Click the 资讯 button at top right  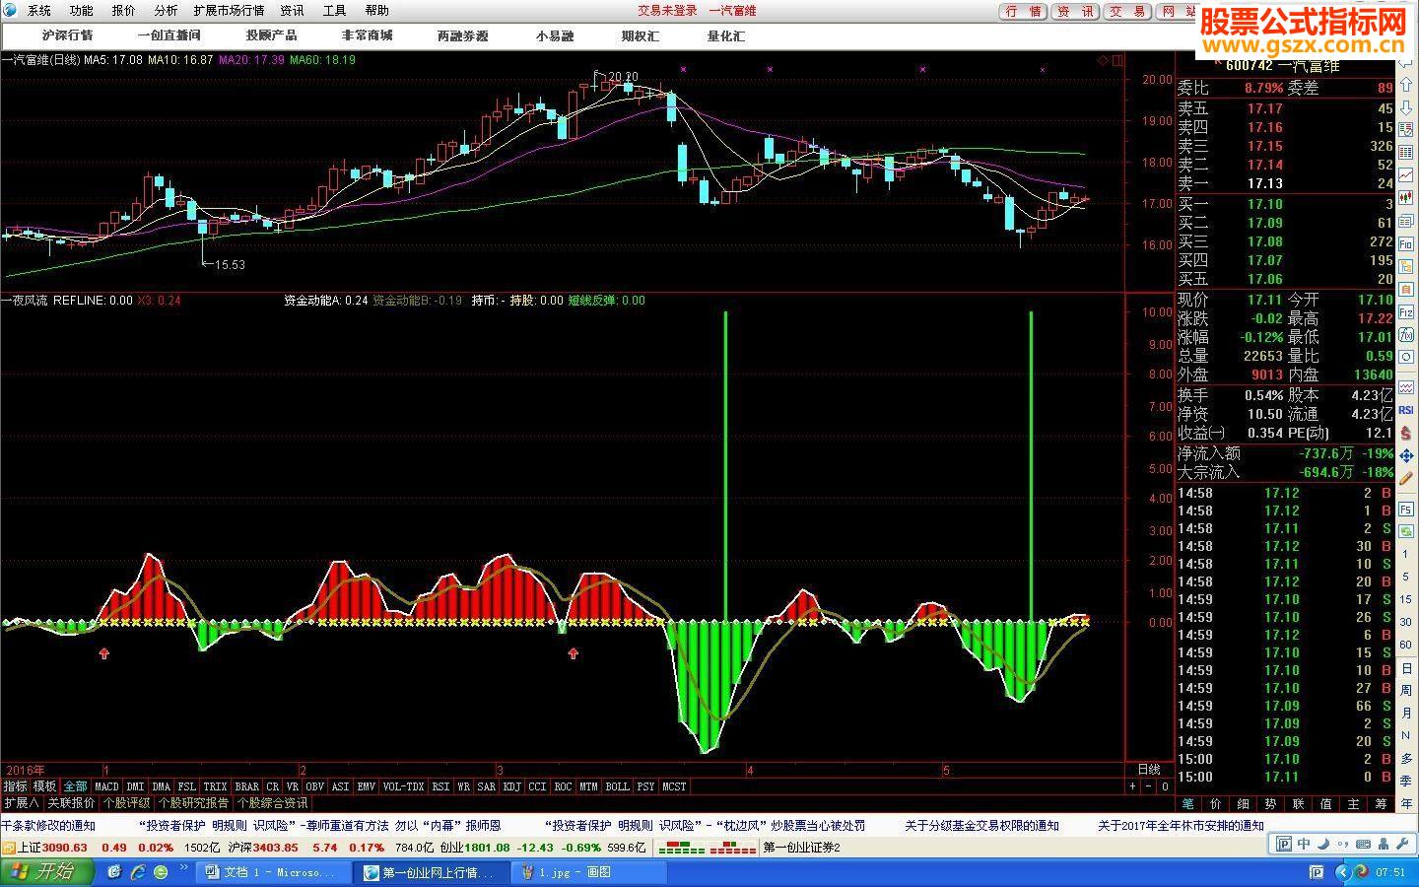pyautogui.click(x=1075, y=12)
